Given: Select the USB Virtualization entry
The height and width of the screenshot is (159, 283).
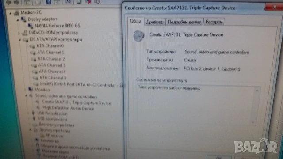Looking at the screenshot, I should coord(52,113).
